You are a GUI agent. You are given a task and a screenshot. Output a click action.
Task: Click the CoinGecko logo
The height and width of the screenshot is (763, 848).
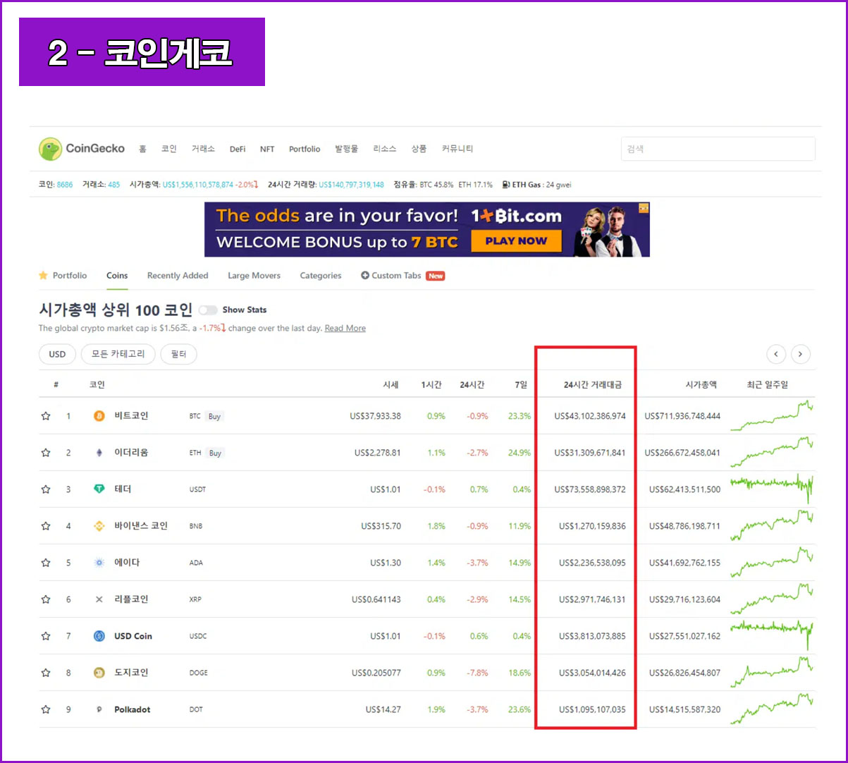81,149
